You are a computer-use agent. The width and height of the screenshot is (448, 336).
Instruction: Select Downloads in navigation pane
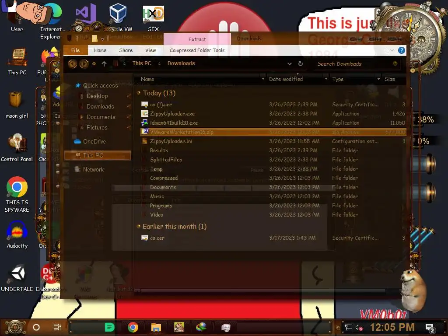pos(100,107)
